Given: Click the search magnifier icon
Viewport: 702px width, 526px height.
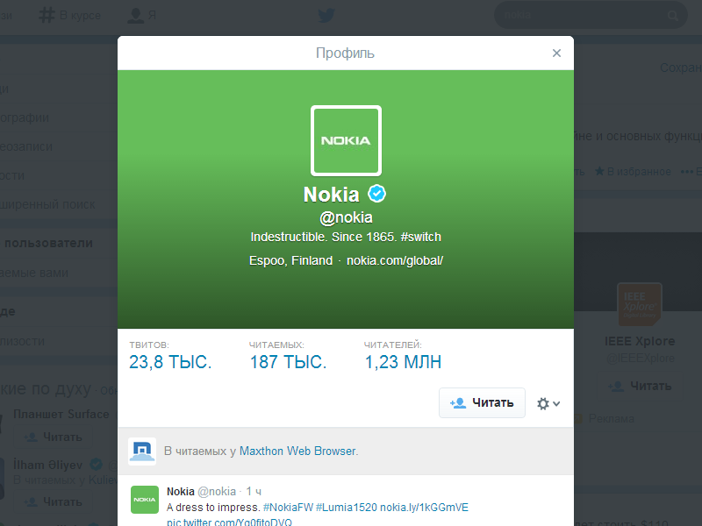Looking at the screenshot, I should pyautogui.click(x=672, y=16).
